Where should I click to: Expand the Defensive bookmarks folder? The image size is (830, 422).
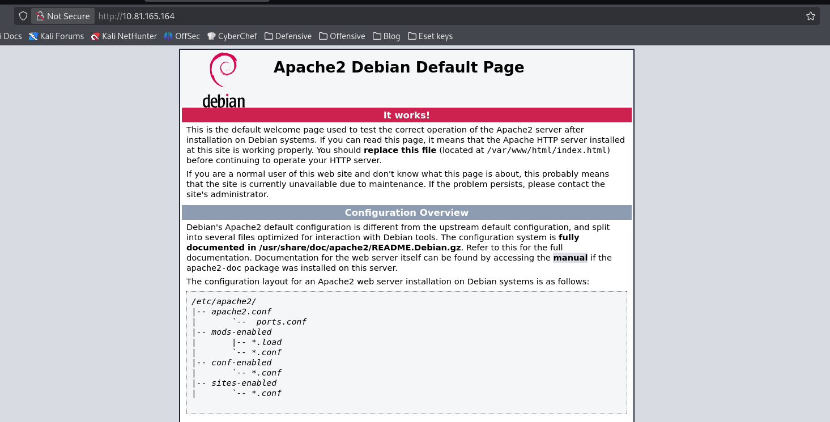[x=288, y=36]
